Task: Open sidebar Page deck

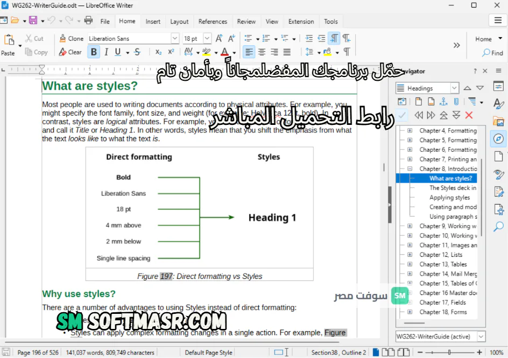Action: (x=498, y=156)
